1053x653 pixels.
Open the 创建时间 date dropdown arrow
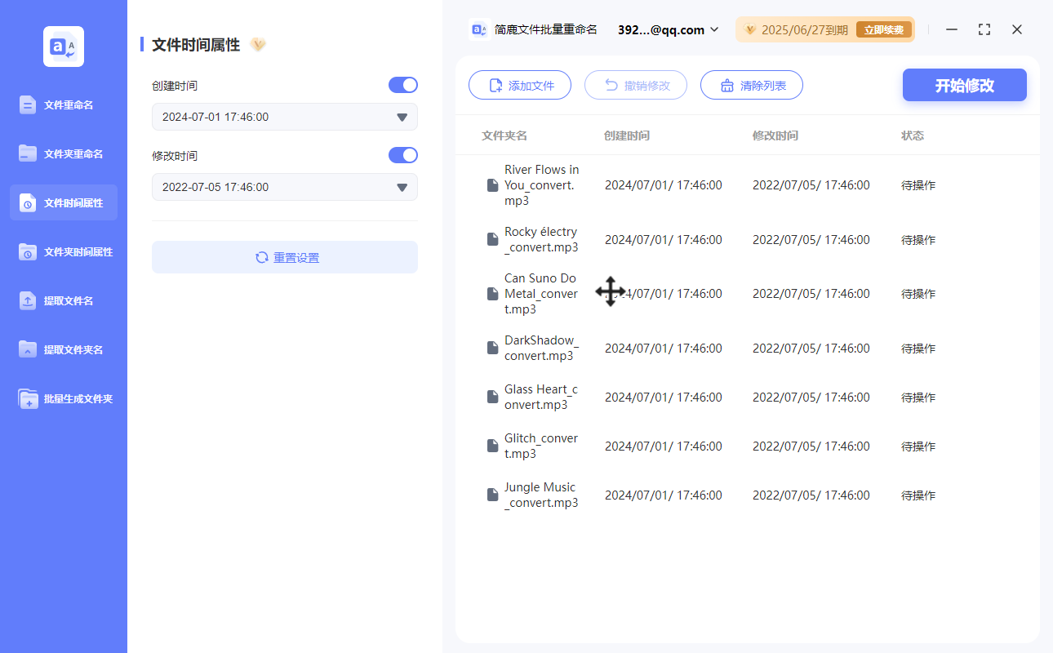tap(402, 118)
